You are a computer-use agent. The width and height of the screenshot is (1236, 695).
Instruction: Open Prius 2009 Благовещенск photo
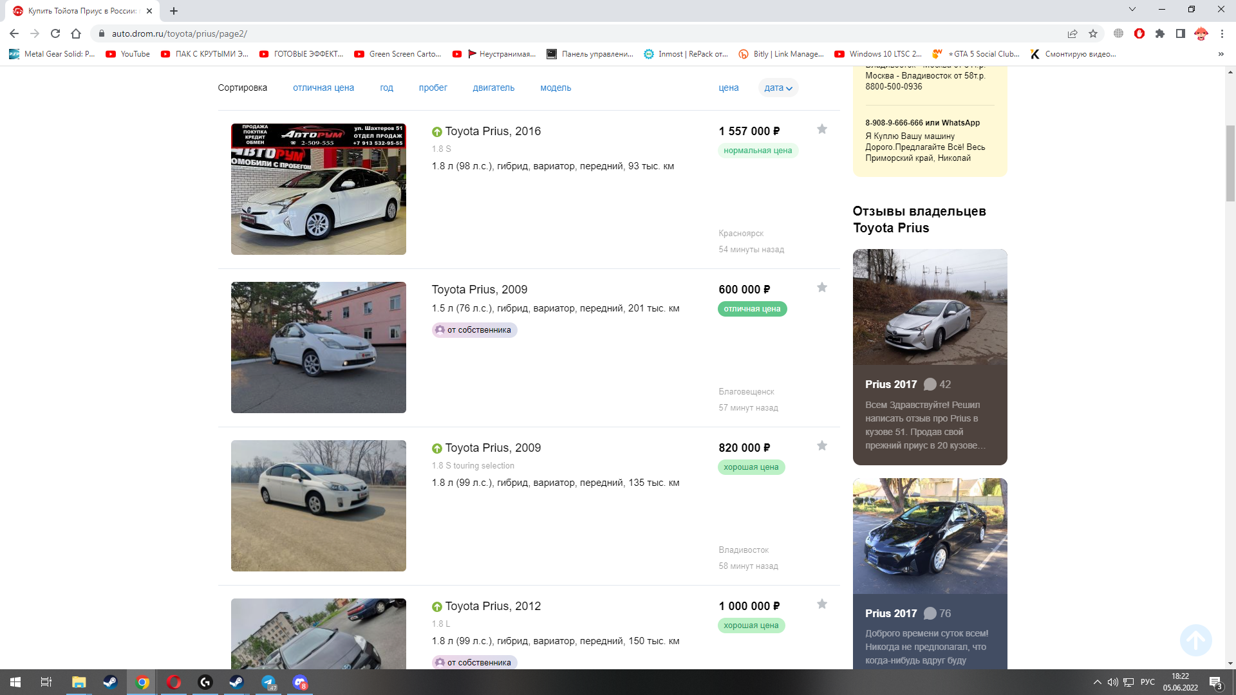point(319,347)
